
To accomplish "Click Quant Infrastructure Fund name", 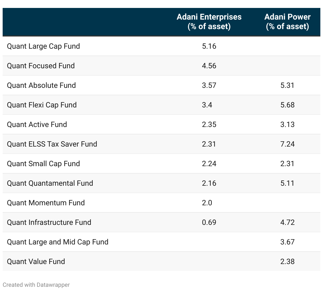I will point(49,222).
